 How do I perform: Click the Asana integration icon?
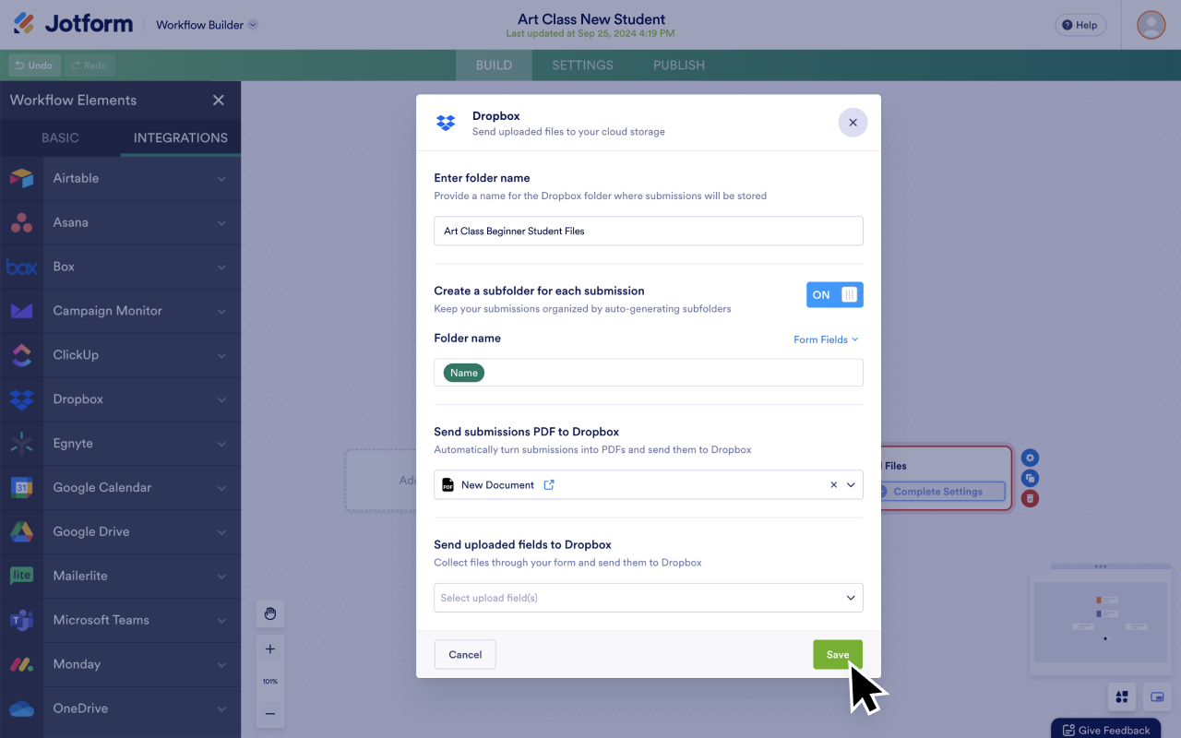point(21,222)
